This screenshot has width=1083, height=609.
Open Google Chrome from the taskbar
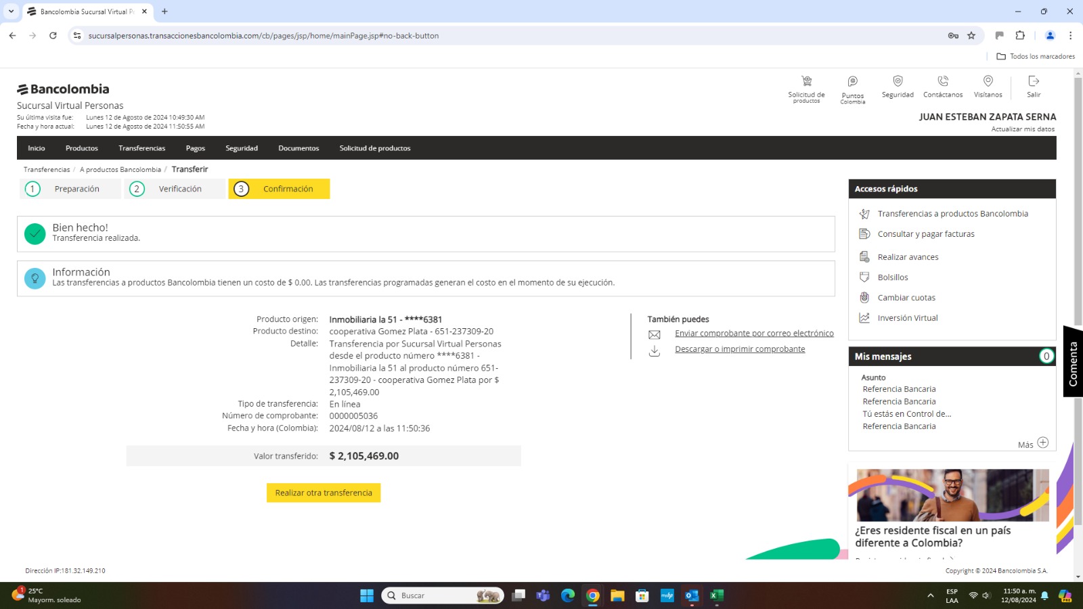tap(593, 595)
